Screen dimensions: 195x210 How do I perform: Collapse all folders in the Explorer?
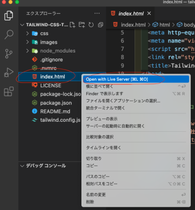pyautogui.click(x=100, y=25)
